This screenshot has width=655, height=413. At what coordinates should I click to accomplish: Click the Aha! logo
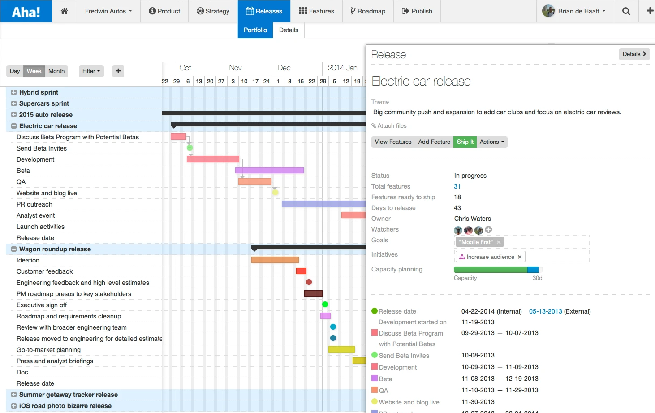26,11
